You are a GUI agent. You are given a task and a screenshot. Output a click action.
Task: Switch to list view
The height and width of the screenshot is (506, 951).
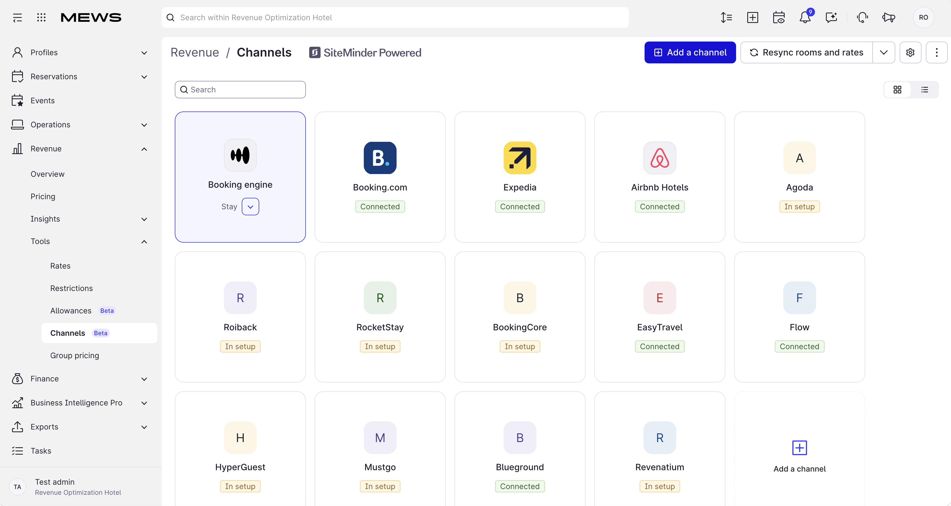point(925,90)
